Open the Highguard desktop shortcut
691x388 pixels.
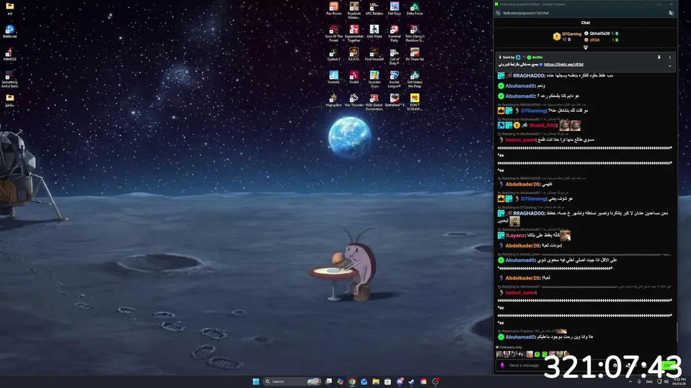click(334, 100)
